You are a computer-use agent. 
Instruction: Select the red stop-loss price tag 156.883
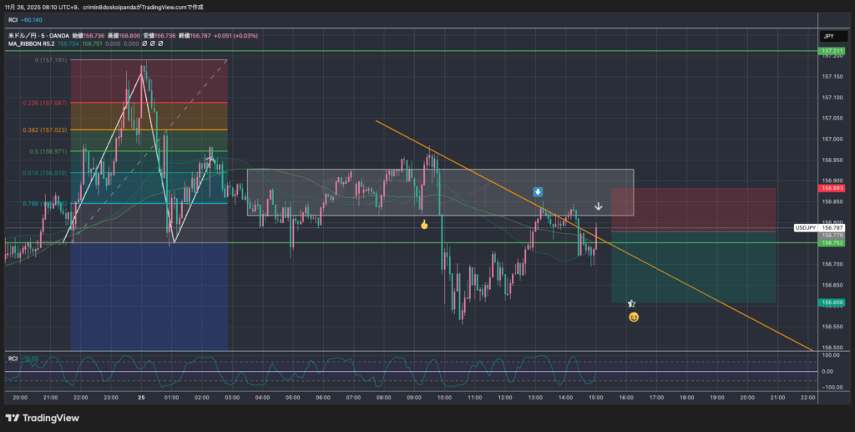coord(832,188)
